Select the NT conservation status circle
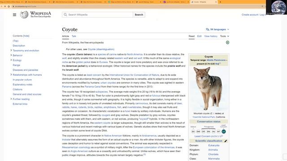Screen dimensions: 287x161 tap(218, 131)
